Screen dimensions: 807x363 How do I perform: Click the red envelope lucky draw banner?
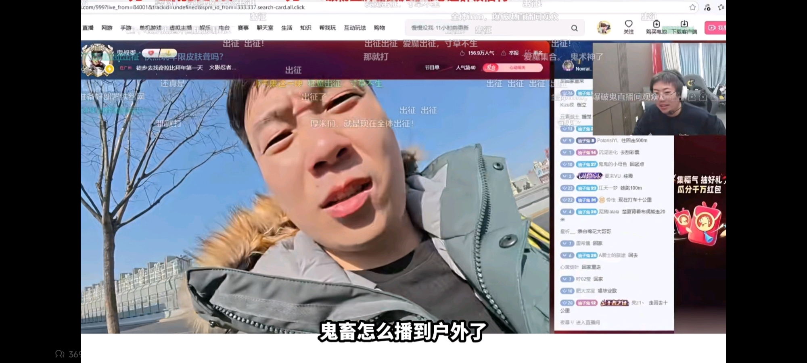(x=700, y=206)
